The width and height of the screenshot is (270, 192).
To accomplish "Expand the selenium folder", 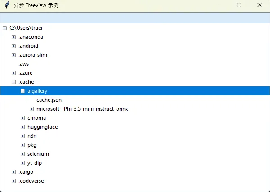I will 22,154.
